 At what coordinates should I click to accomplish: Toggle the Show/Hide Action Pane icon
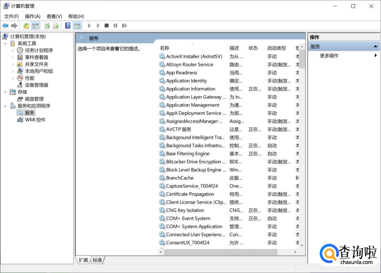(x=77, y=25)
